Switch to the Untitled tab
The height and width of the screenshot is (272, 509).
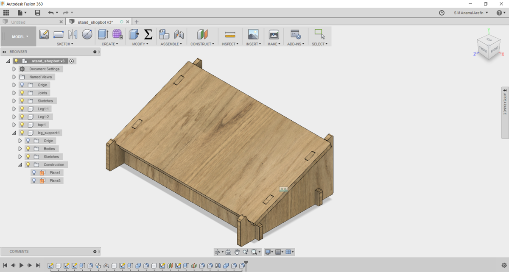click(19, 22)
